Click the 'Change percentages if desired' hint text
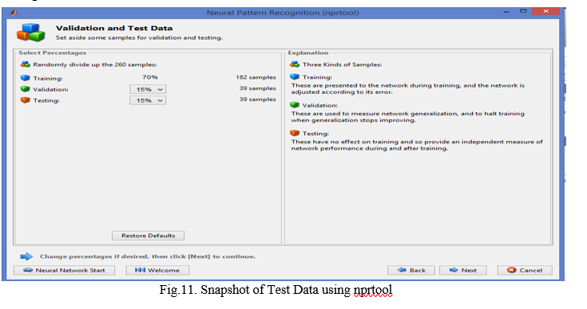Image resolution: width=587 pixels, height=309 pixels. pos(148,256)
